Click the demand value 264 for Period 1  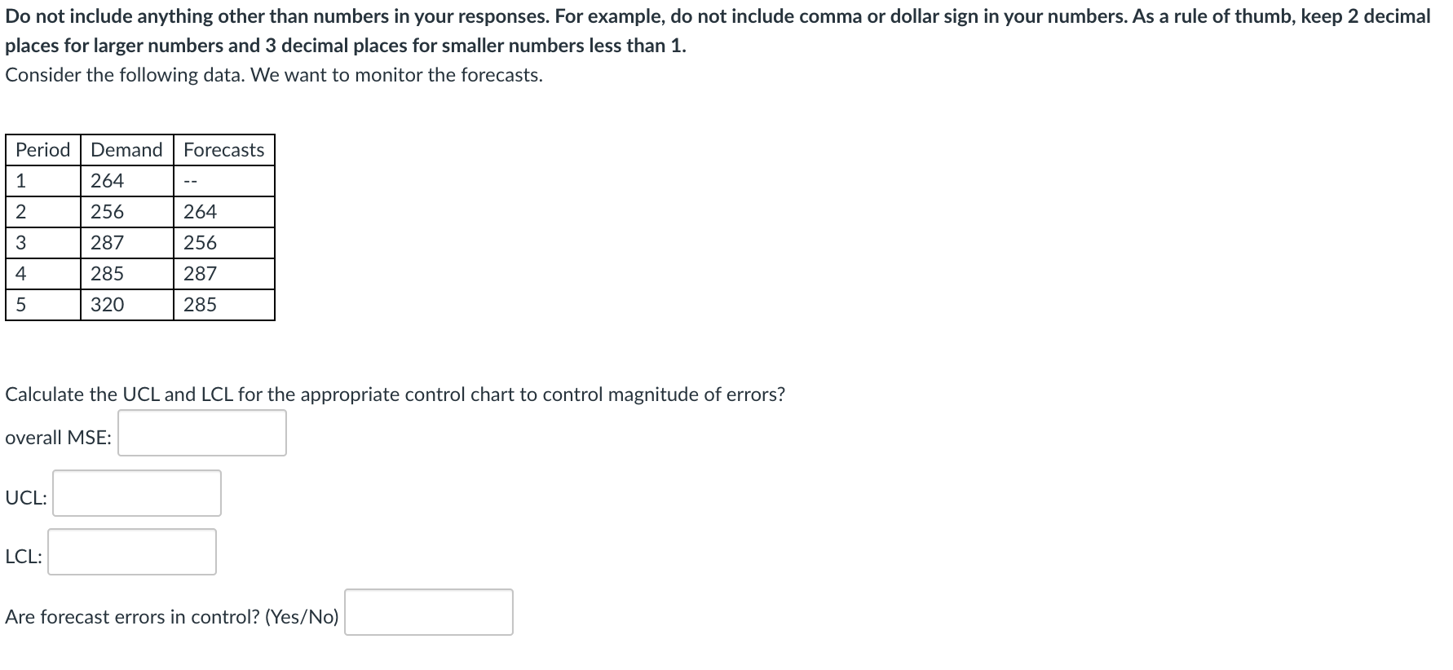click(x=107, y=180)
